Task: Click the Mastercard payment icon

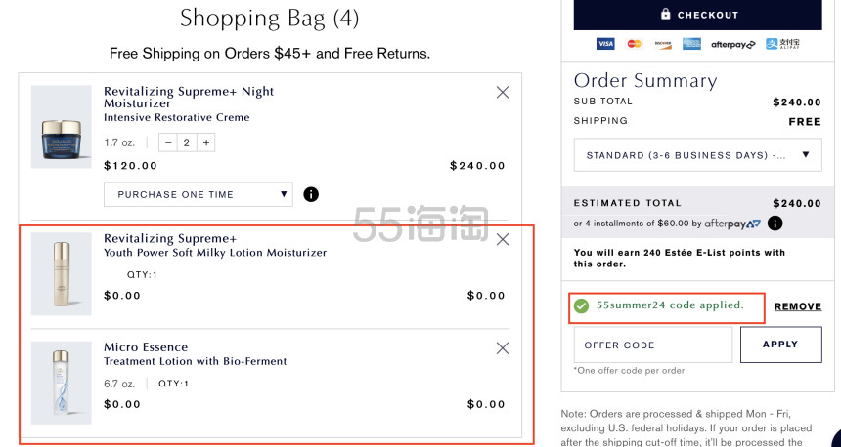Action: (634, 44)
